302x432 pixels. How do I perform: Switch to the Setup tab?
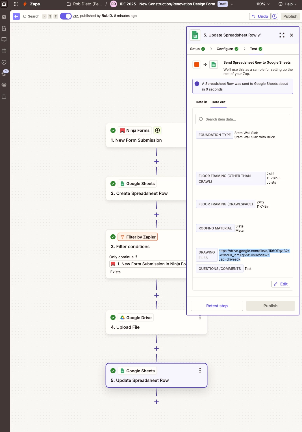[x=197, y=49]
